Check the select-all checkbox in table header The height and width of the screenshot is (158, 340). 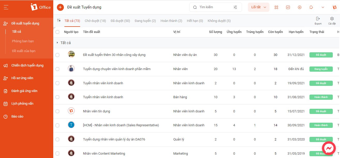[57, 32]
